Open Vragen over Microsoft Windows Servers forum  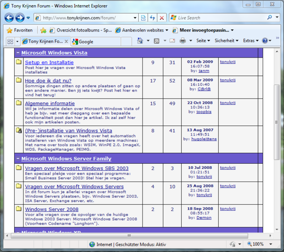(x=74, y=186)
